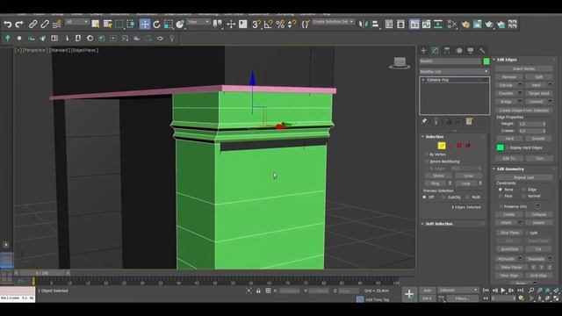Click the Target Weld button
The height and width of the screenshot is (316, 562).
click(538, 94)
